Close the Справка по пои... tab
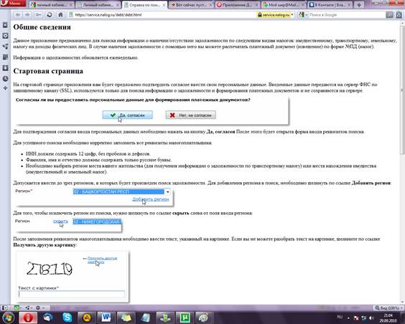This screenshot has width=405, height=324. (164, 5)
